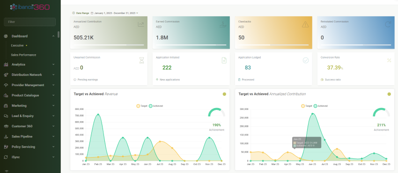Click the iSync refresh icon
This screenshot has height=173, width=398.
pyautogui.click(x=6, y=157)
